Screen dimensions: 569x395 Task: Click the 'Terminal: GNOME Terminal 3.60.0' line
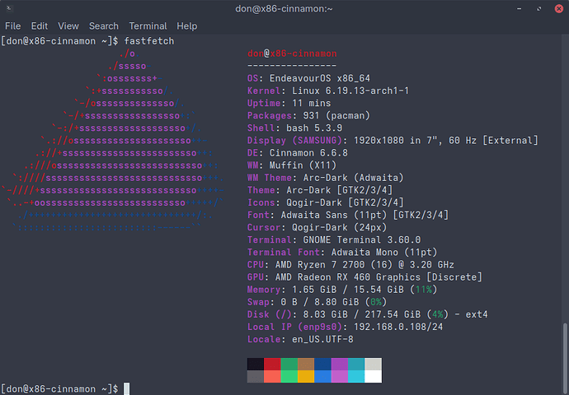click(x=334, y=240)
